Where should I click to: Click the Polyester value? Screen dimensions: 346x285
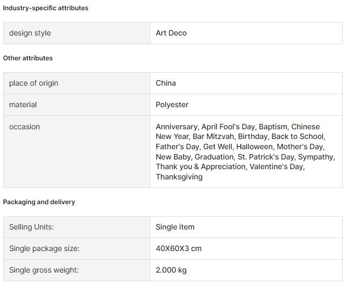click(172, 105)
